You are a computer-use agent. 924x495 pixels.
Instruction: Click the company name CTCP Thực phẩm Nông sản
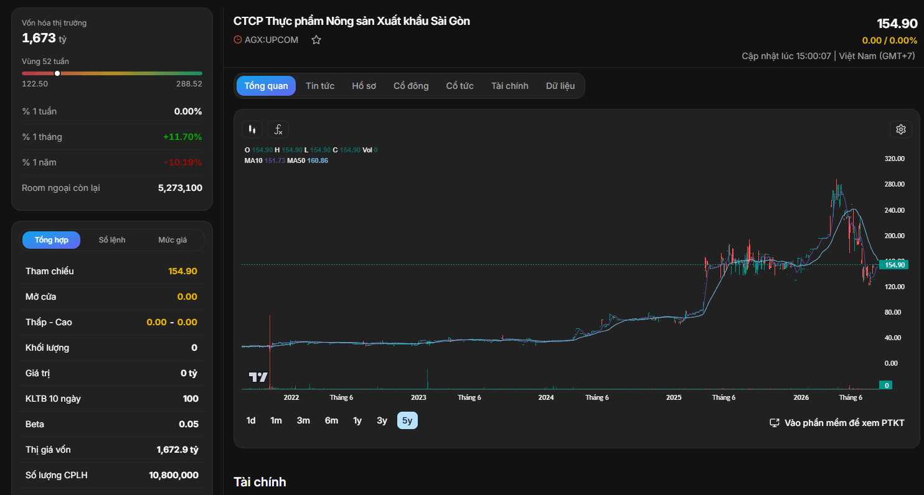tap(352, 21)
